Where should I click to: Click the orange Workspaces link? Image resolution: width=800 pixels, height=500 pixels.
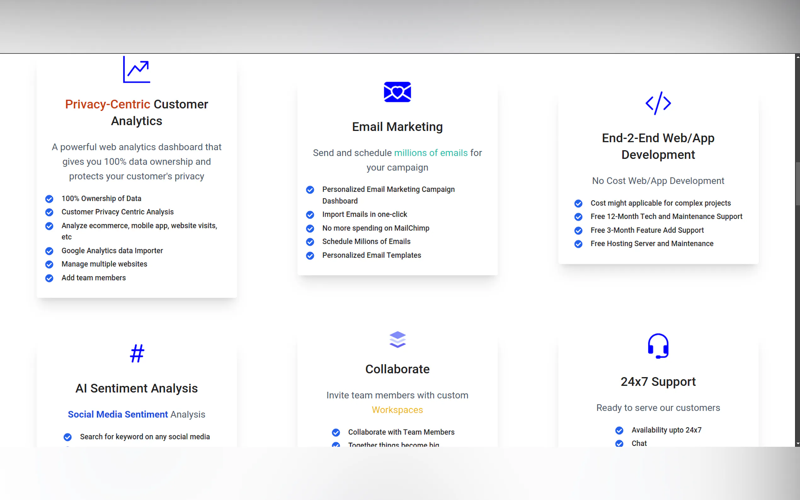pyautogui.click(x=397, y=410)
